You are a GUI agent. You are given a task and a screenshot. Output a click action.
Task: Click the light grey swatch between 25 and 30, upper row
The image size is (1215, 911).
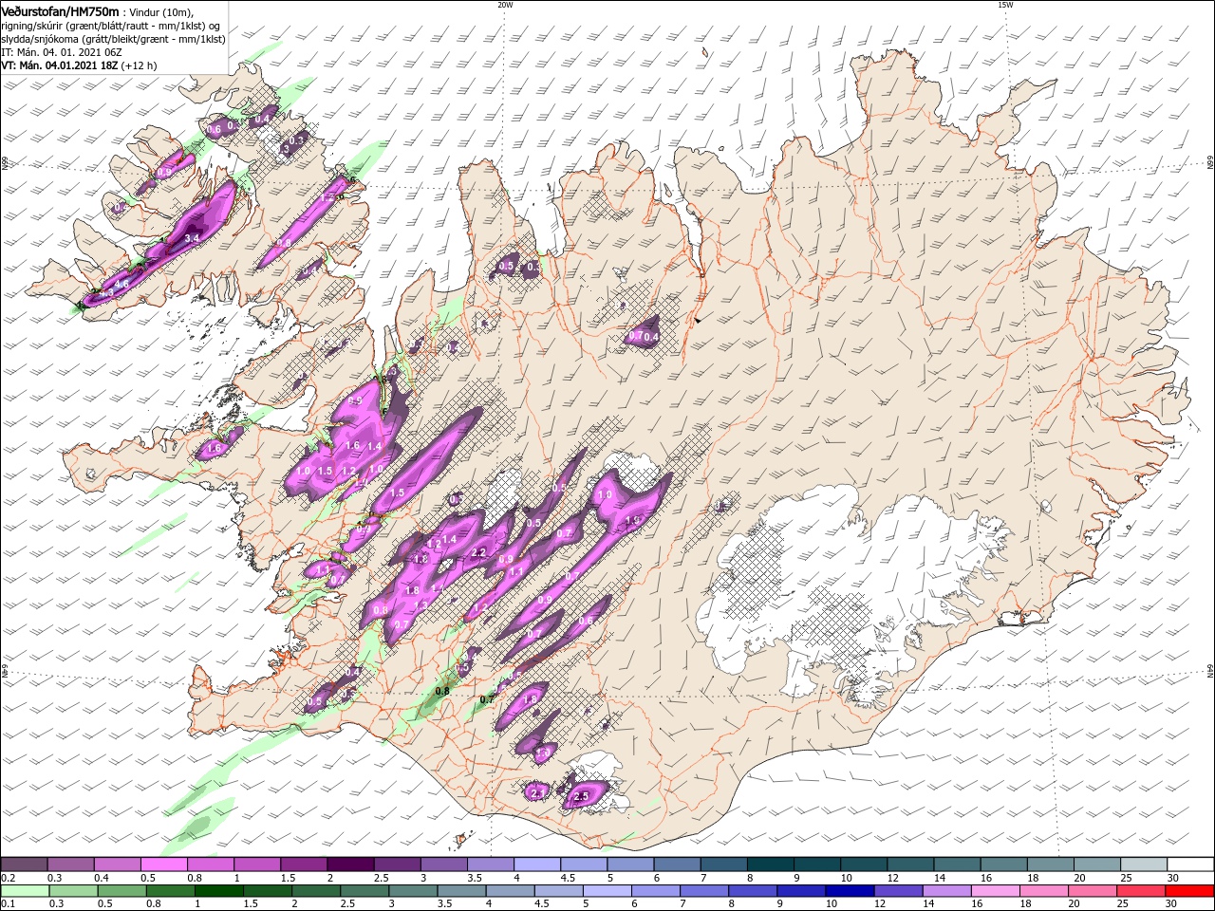(1143, 865)
